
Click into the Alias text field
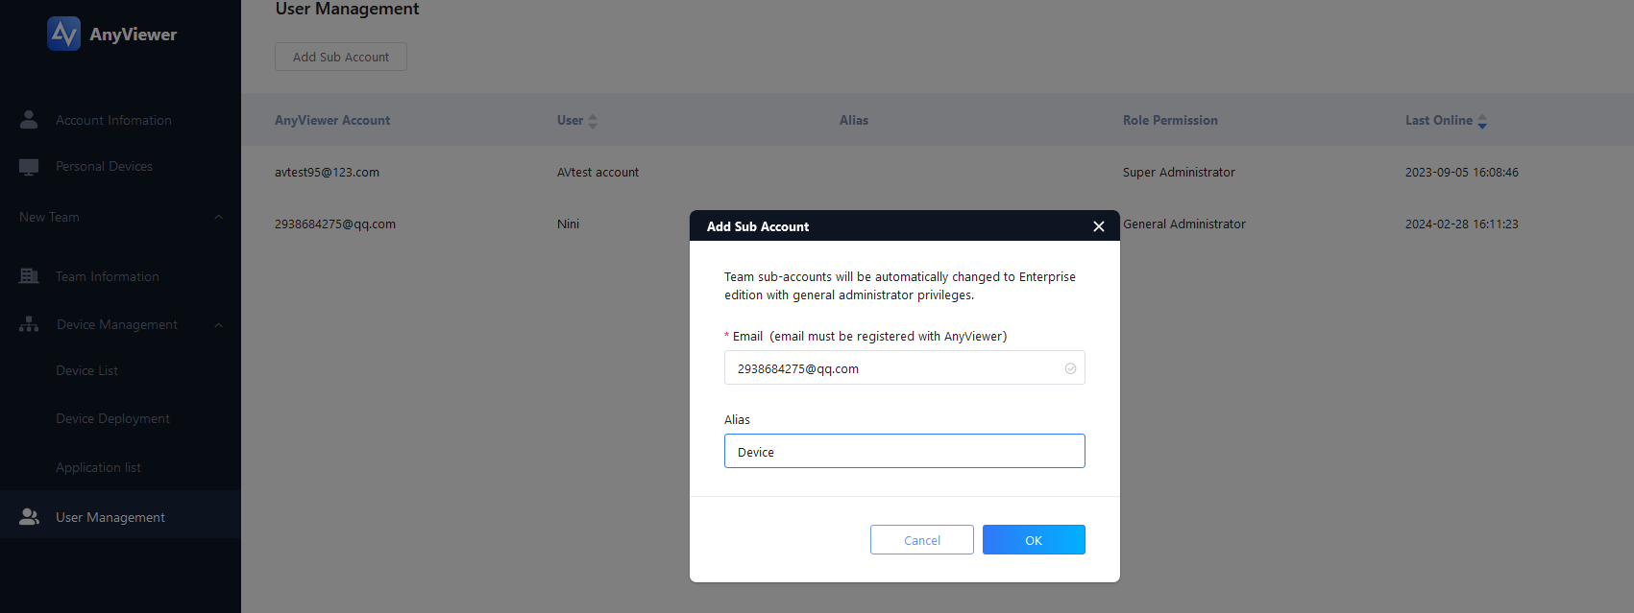tap(904, 452)
